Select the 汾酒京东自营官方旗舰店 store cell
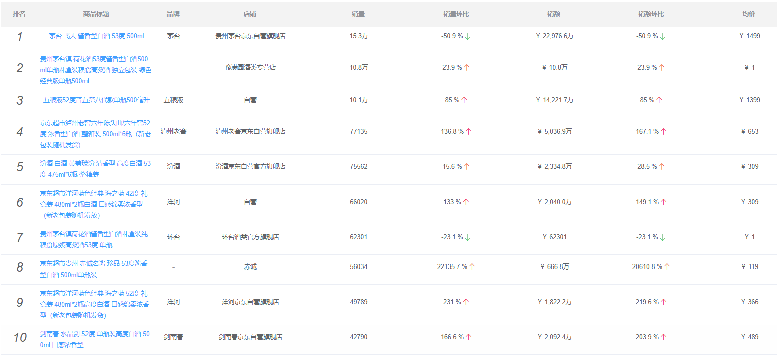This screenshot has width=777, height=356. tap(250, 166)
